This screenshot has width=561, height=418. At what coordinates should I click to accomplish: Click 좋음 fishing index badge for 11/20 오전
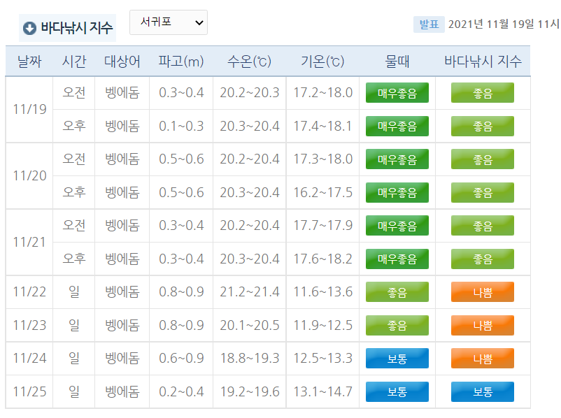click(483, 159)
